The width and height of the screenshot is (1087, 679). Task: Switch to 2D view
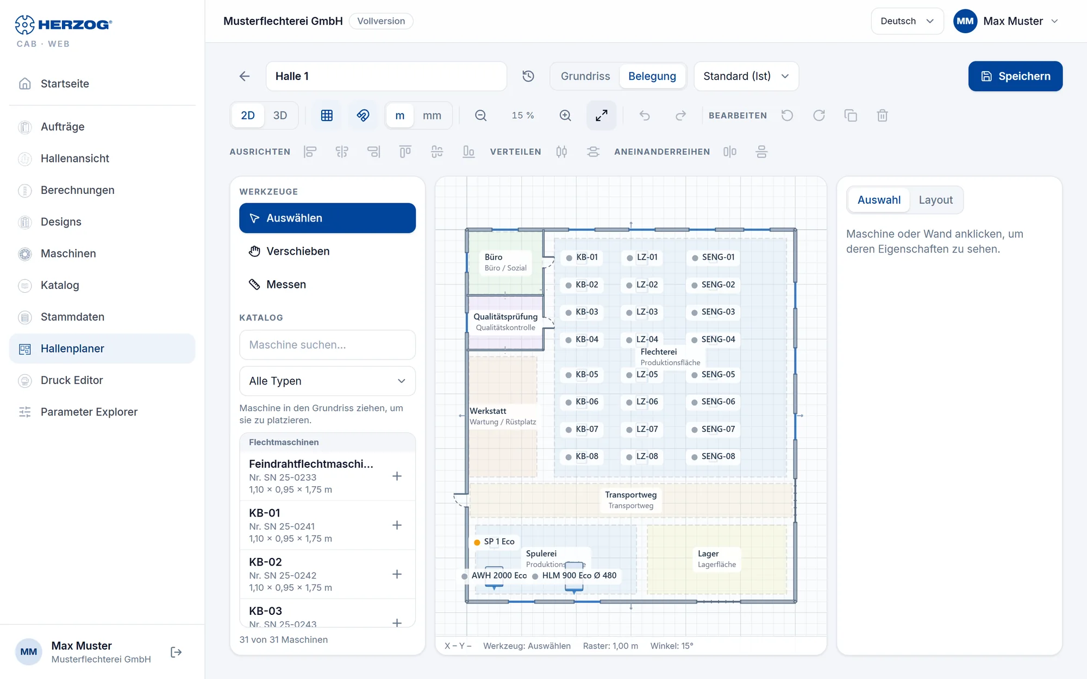(248, 115)
